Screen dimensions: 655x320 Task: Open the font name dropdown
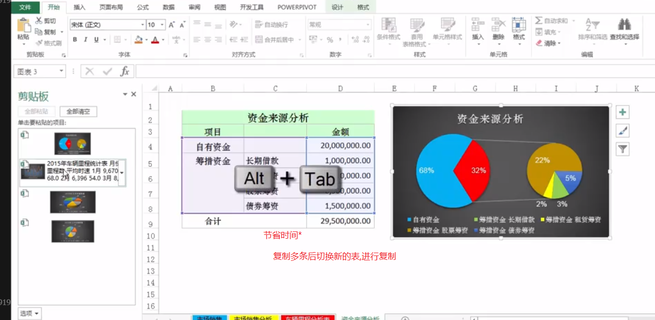pyautogui.click(x=142, y=24)
